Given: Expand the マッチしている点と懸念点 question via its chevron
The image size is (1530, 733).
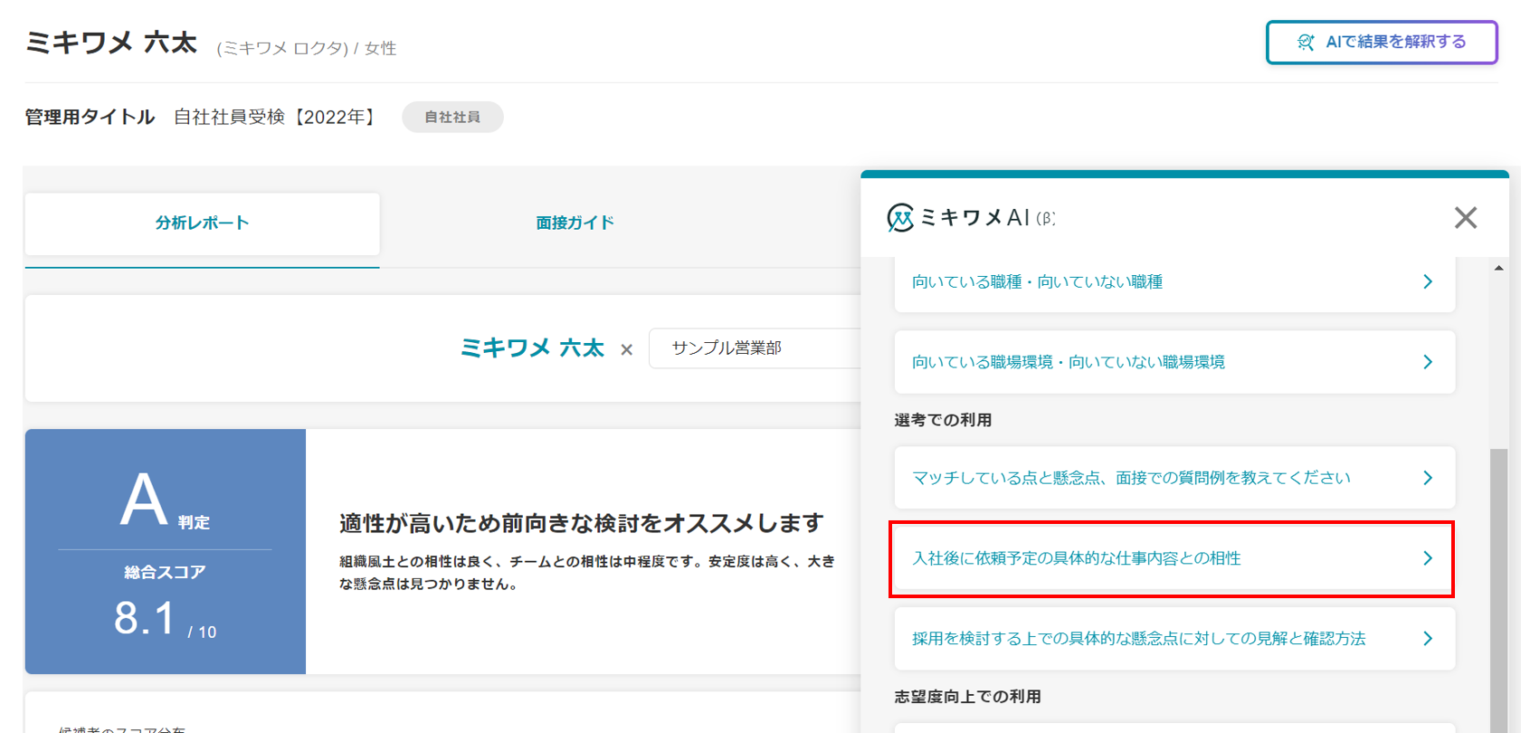Looking at the screenshot, I should pos(1428,478).
